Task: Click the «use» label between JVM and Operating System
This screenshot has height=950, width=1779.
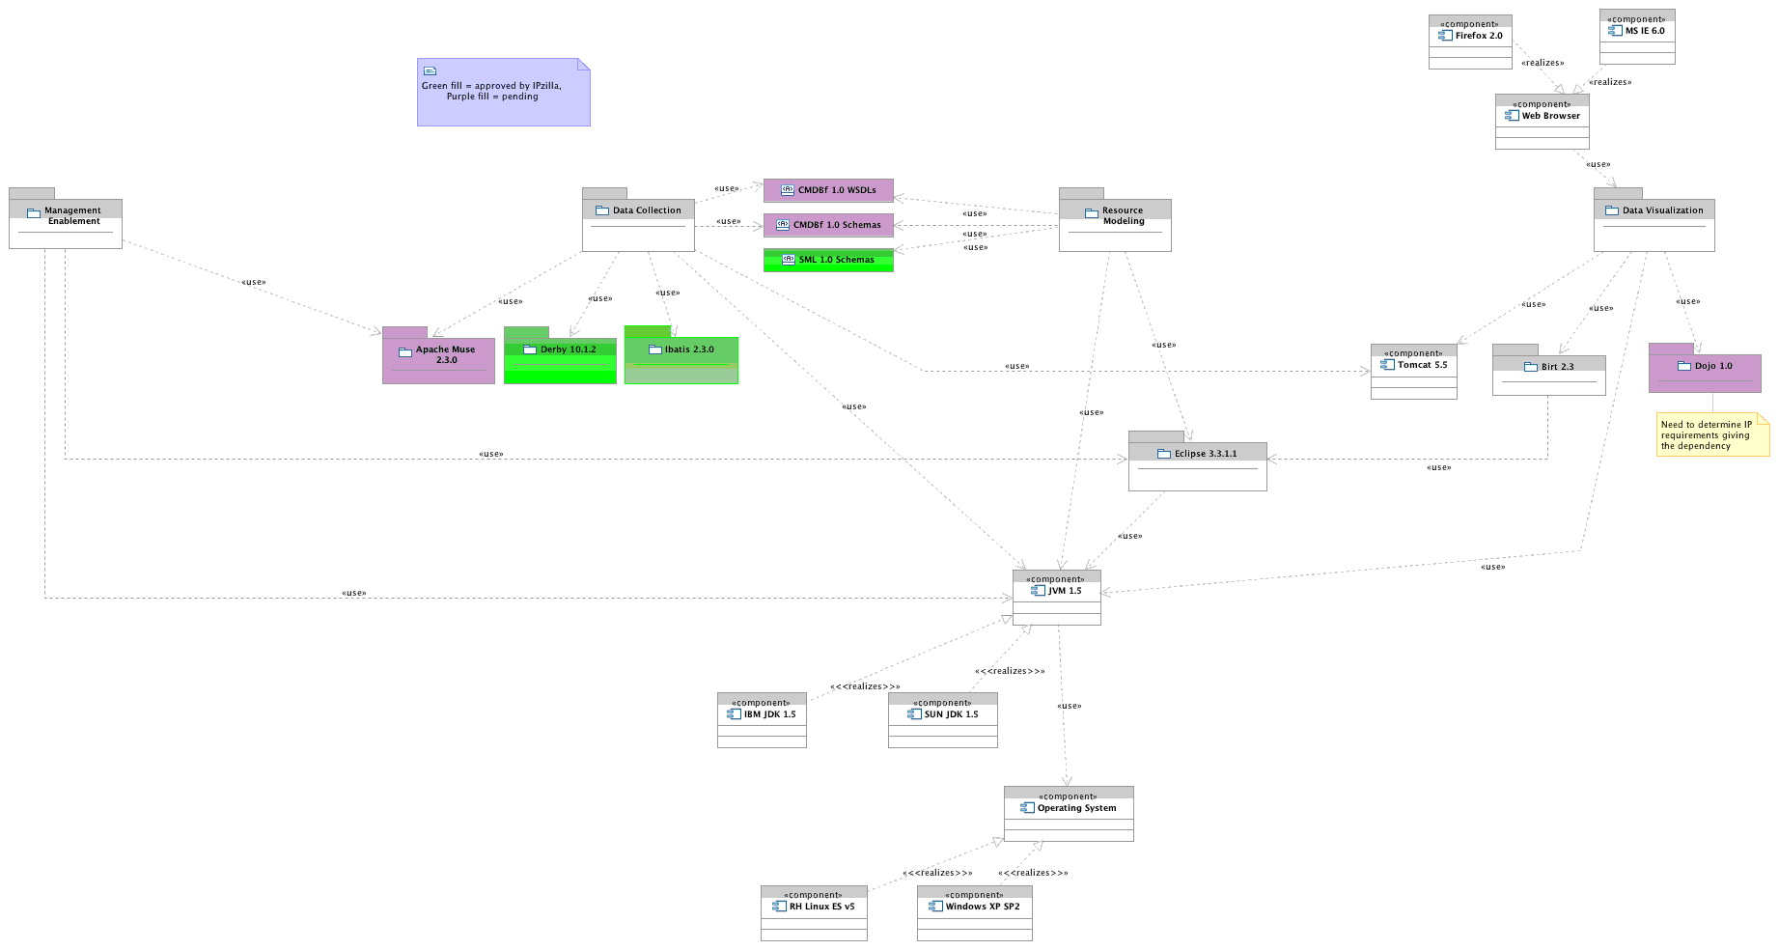Action: (1070, 706)
